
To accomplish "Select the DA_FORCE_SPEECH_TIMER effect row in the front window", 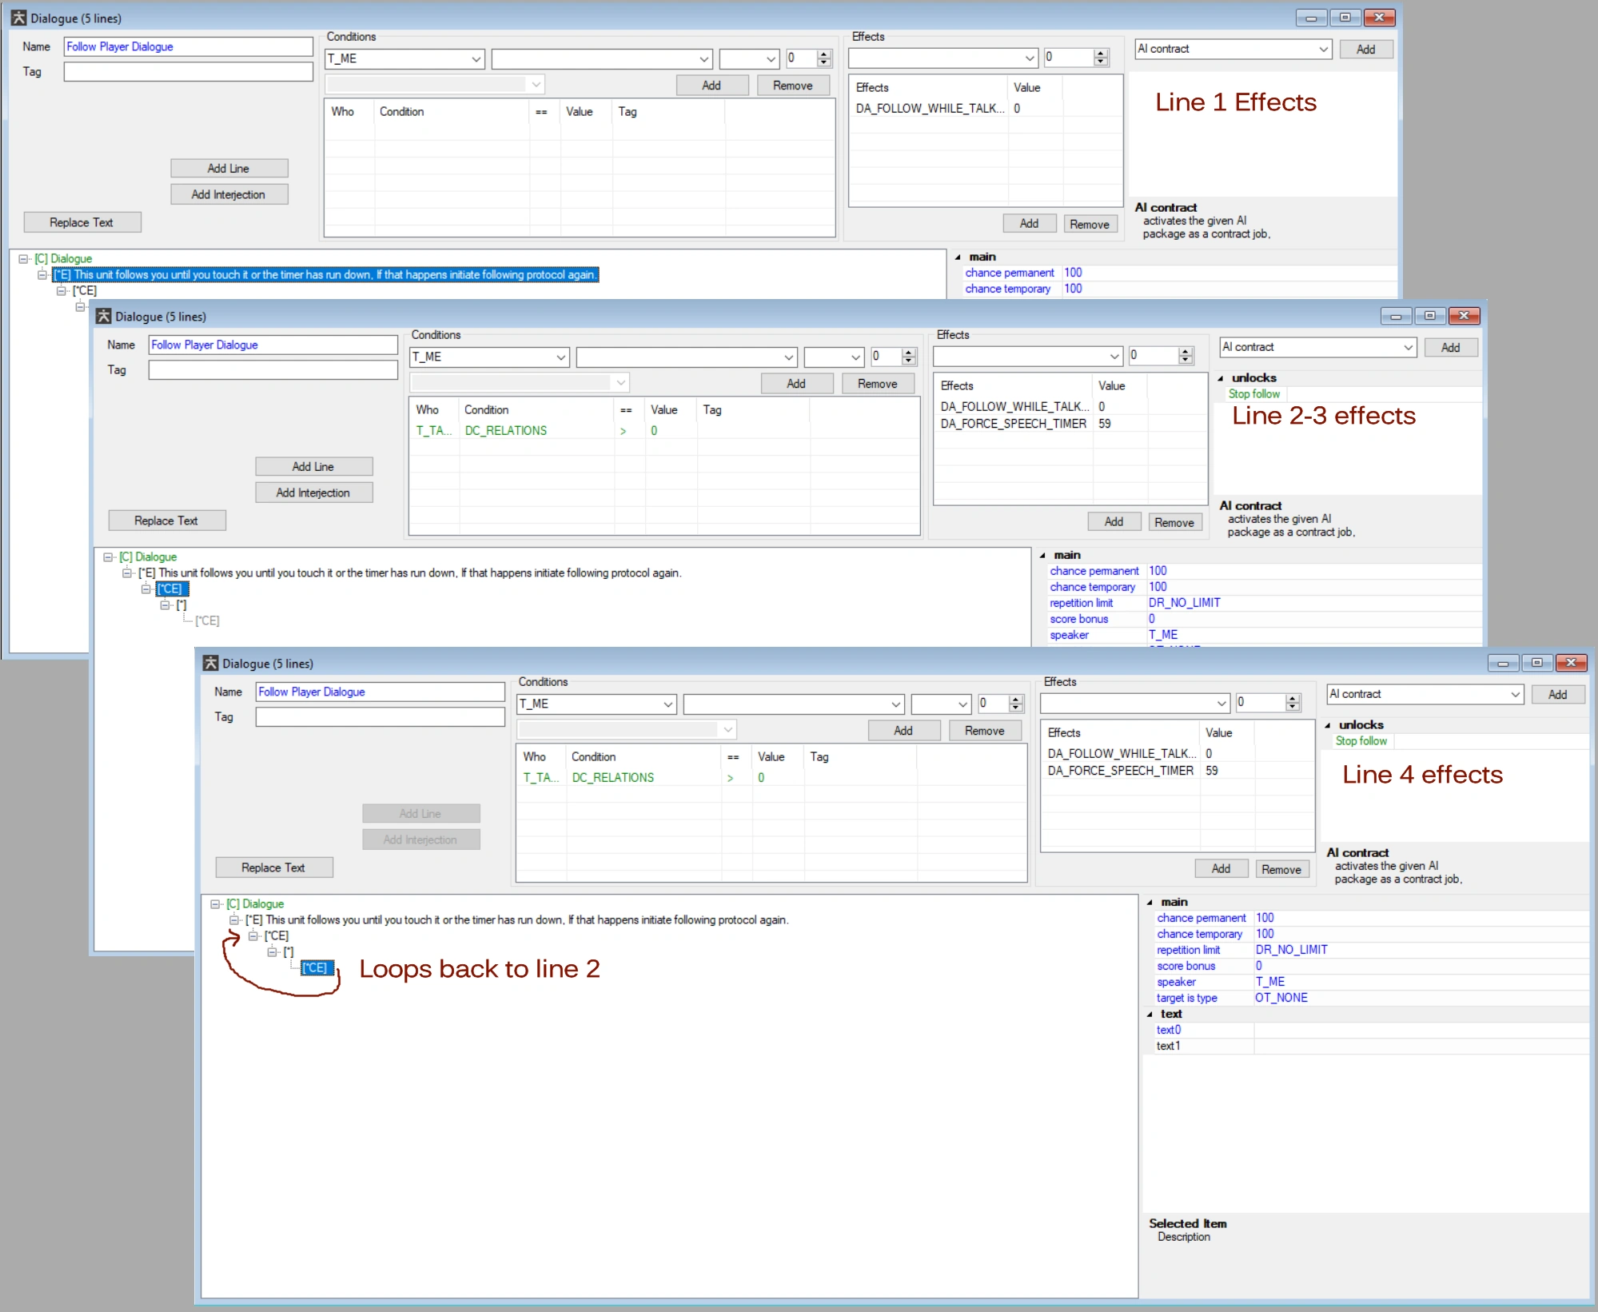I will click(1120, 772).
